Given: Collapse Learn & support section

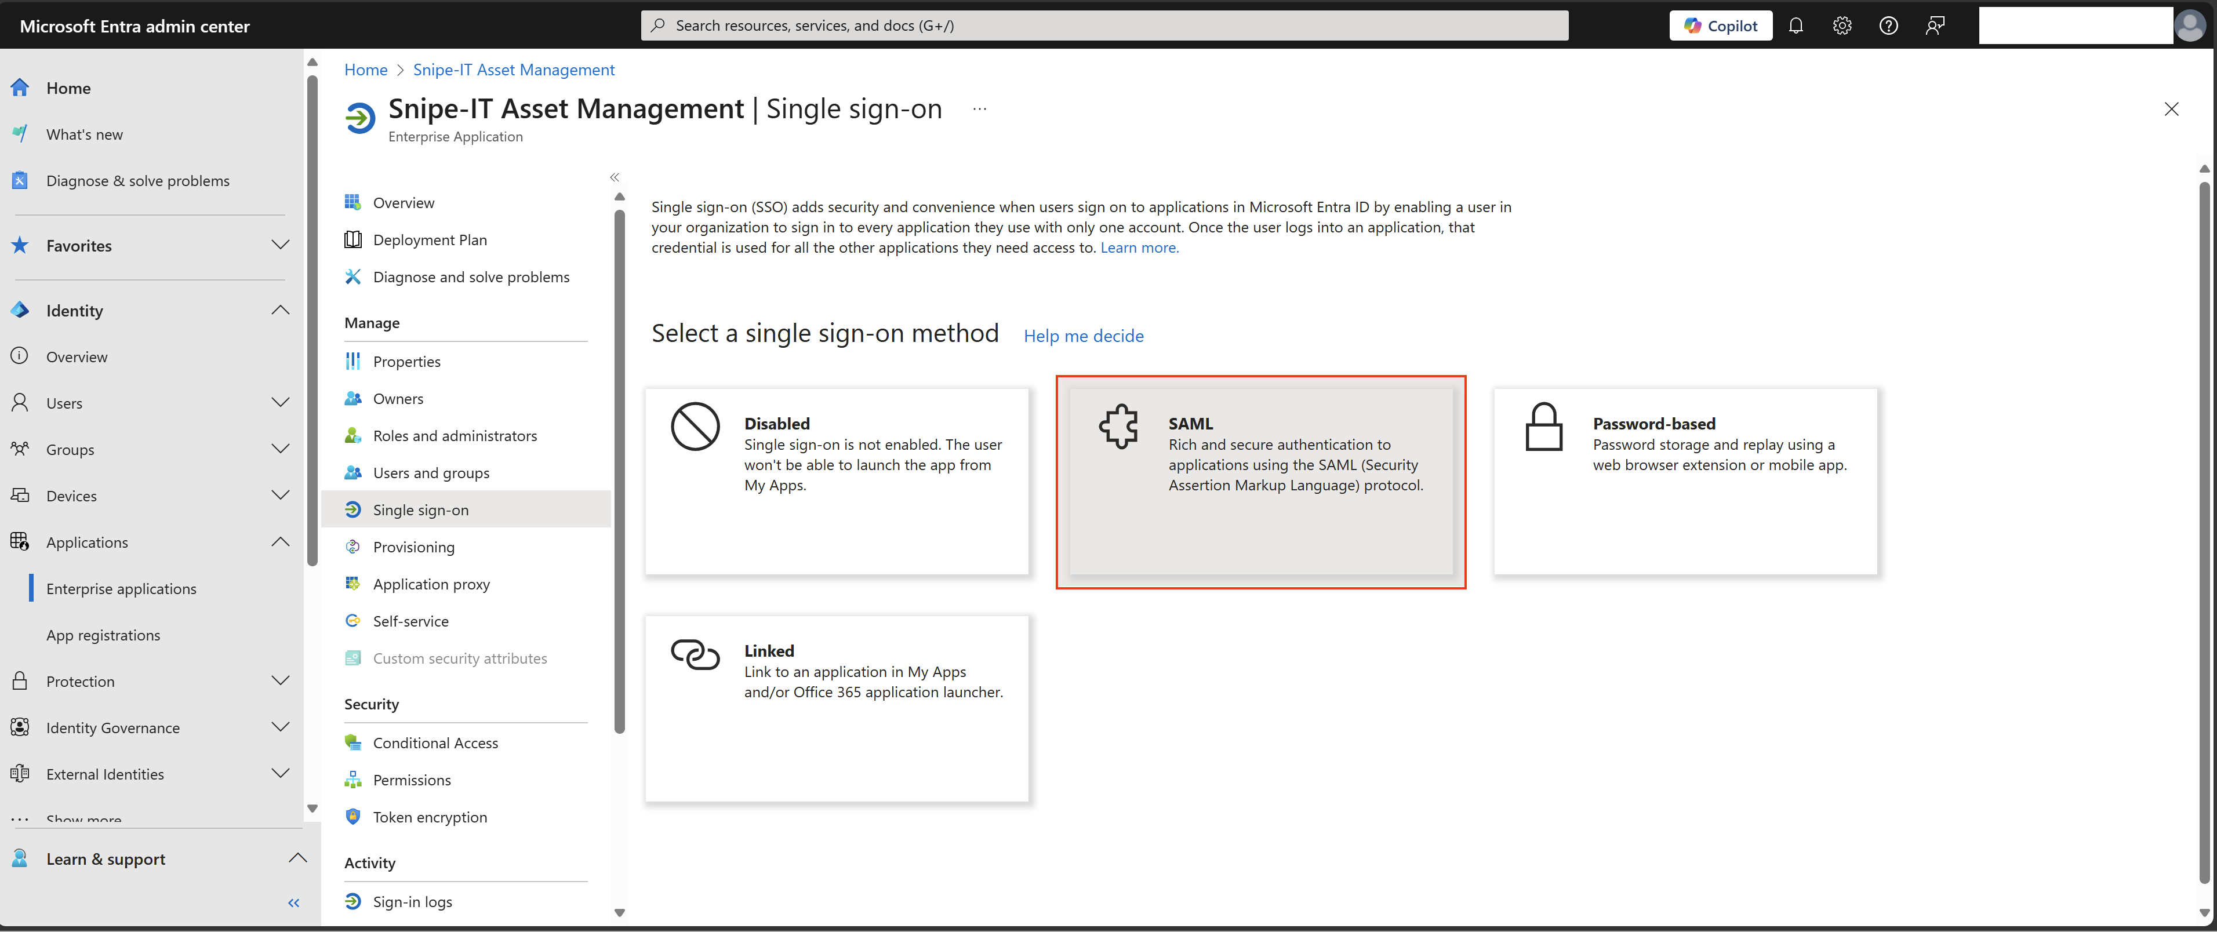Looking at the screenshot, I should tap(298, 858).
